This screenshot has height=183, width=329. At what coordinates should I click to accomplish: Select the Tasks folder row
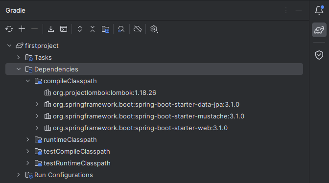click(154, 57)
